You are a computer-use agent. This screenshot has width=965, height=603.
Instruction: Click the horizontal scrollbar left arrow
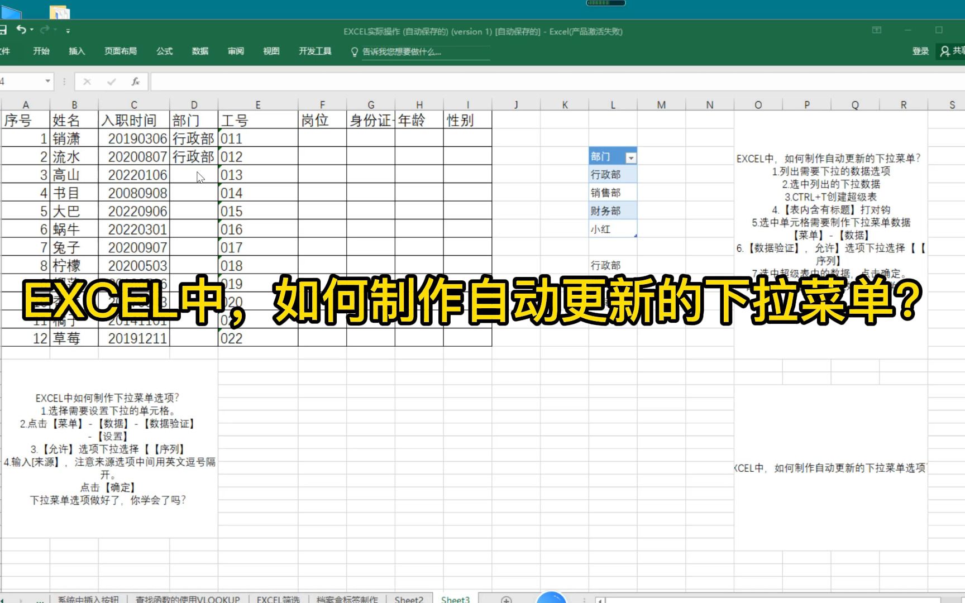tap(600, 601)
